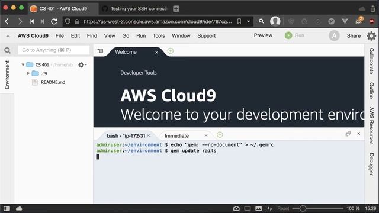Click the search magnifier in the left sidebar

[x=7, y=50]
